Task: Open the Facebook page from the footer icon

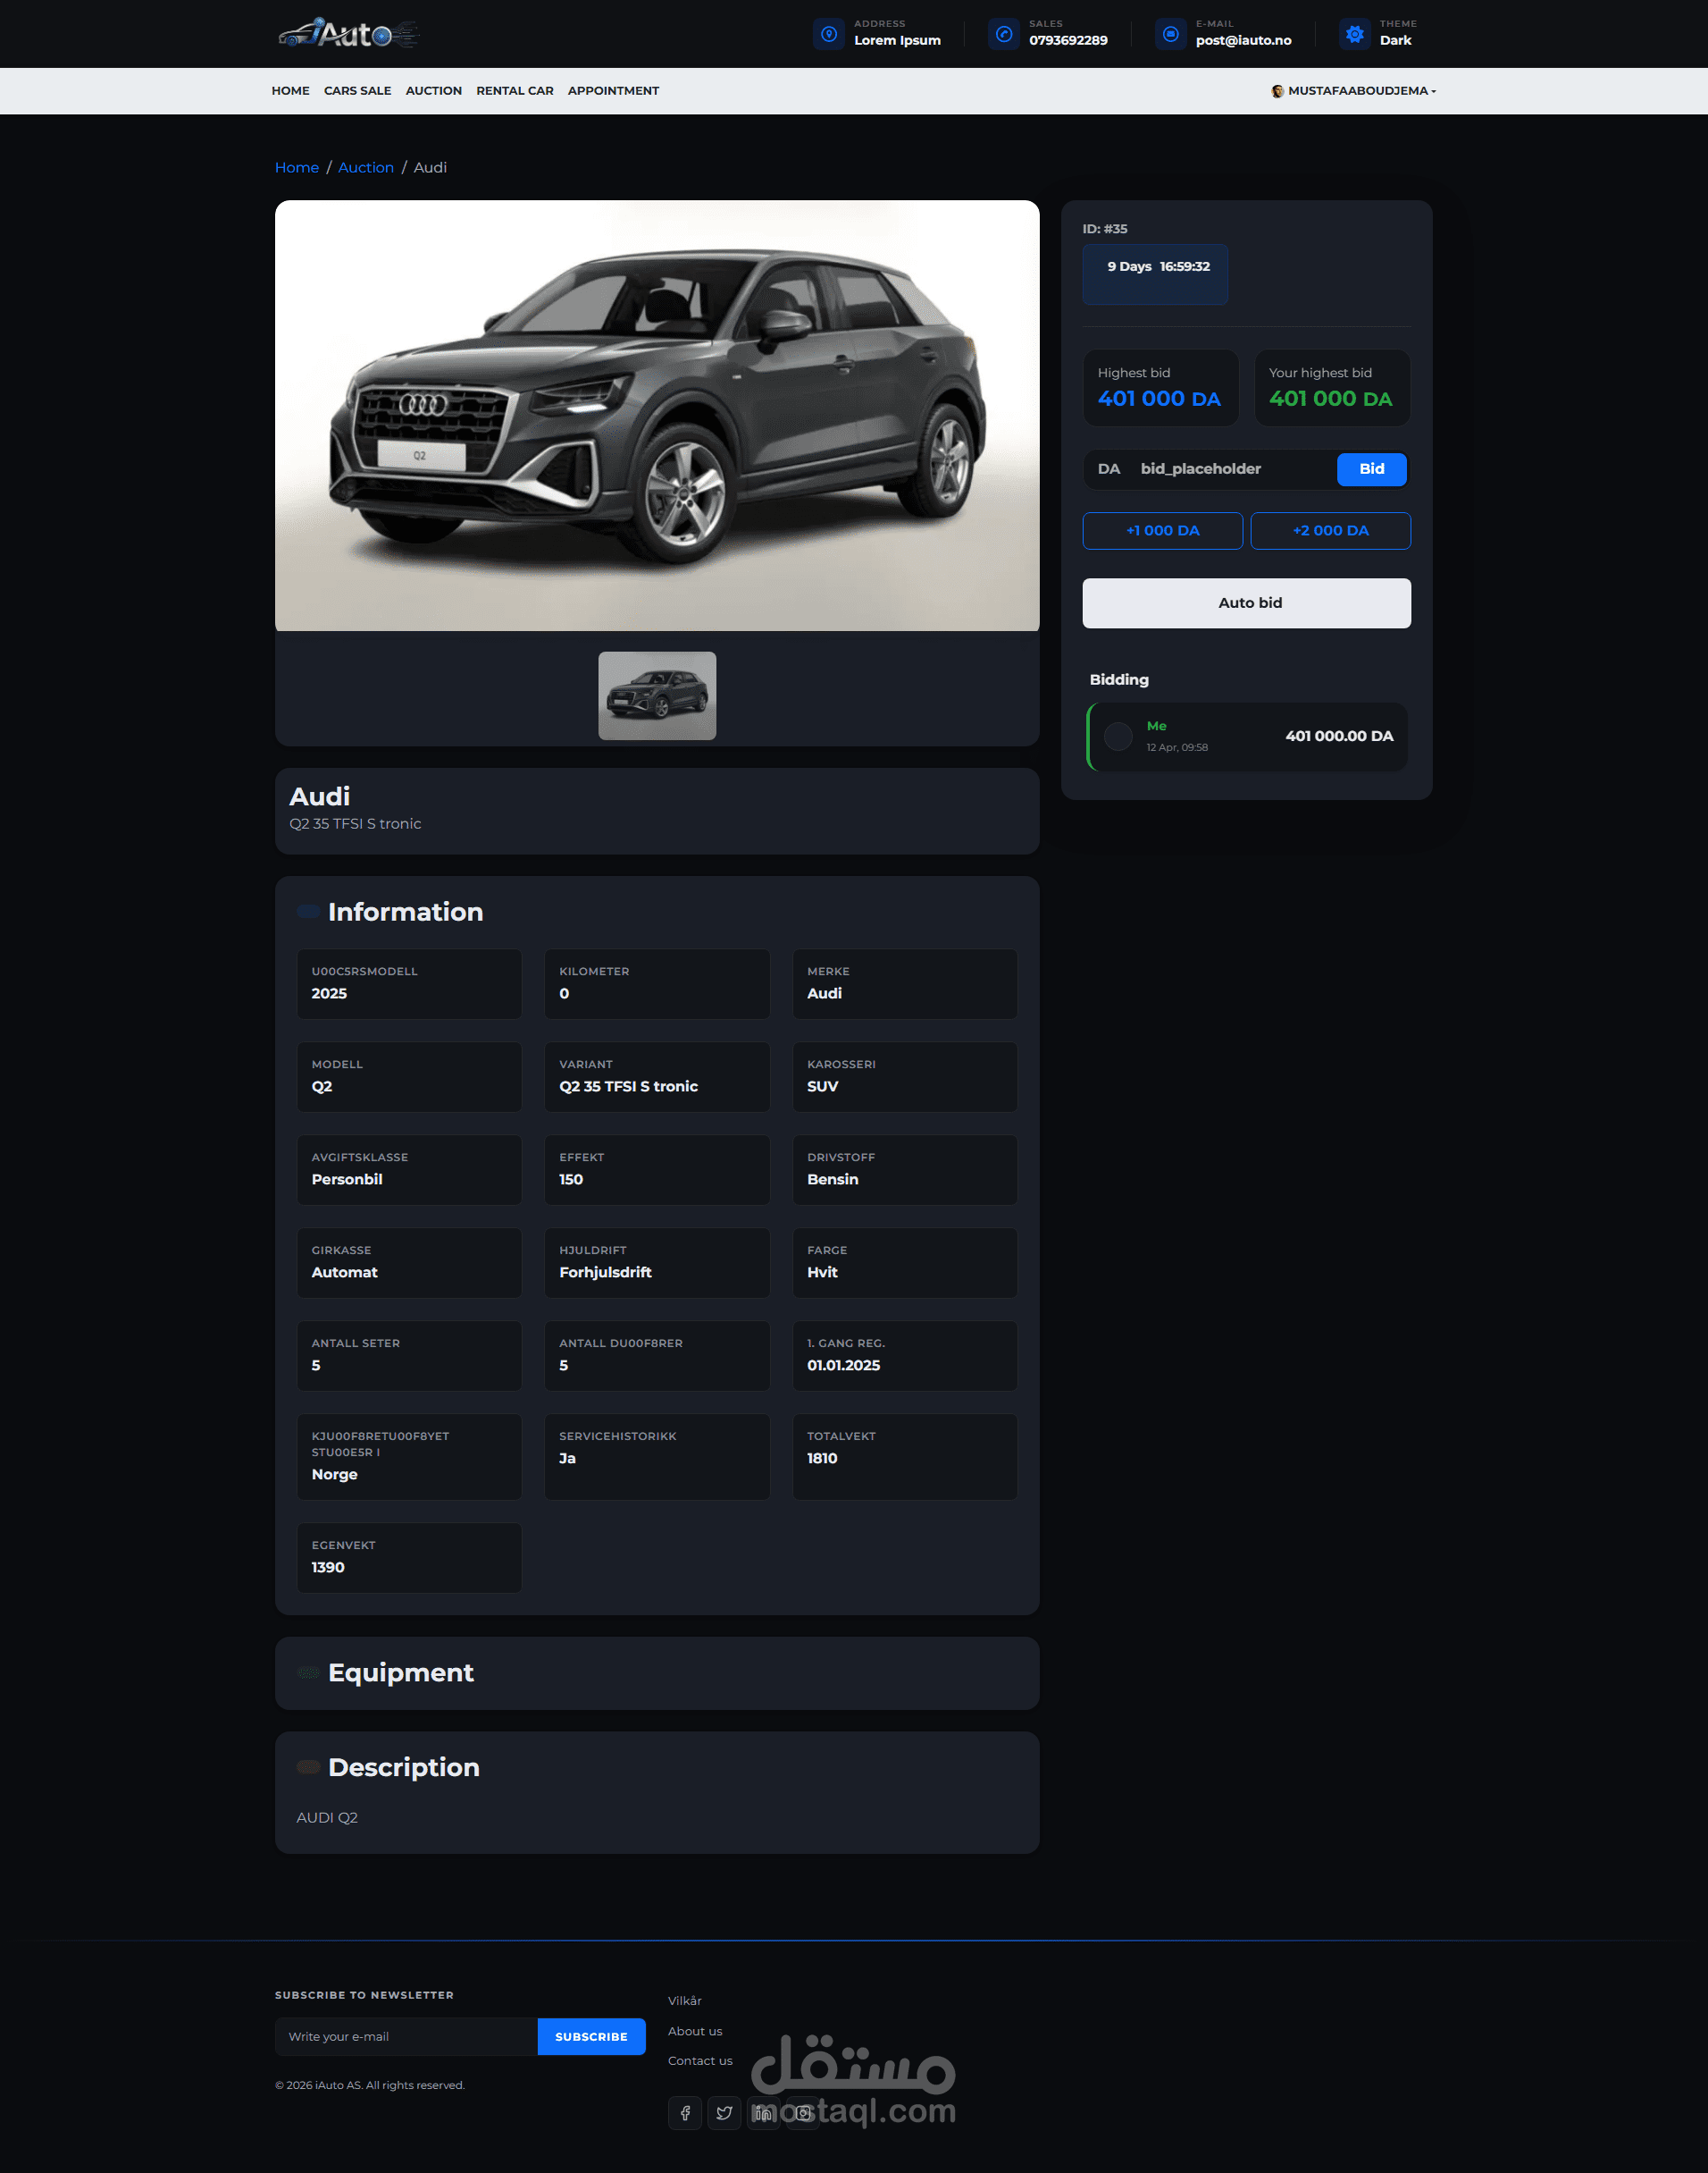Action: (x=685, y=2113)
